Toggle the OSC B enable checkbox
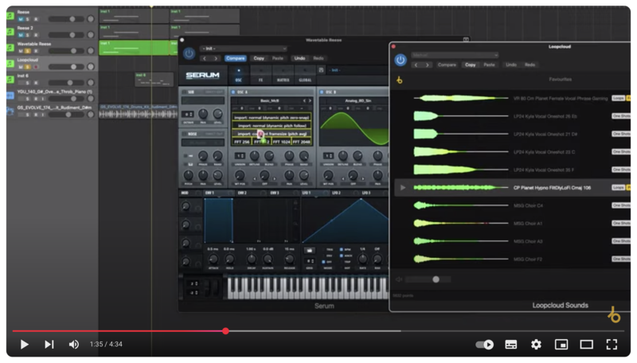The height and width of the screenshot is (363, 637). 322,92
